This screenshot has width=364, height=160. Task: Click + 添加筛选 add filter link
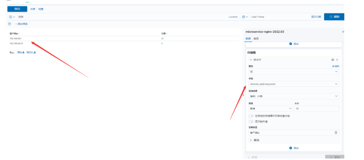21,24
